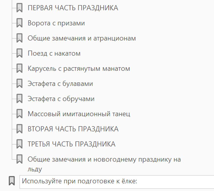Click bookmark icon next to Эстафета с булавами
This screenshot has height=191, width=214.
pyautogui.click(x=19, y=84)
